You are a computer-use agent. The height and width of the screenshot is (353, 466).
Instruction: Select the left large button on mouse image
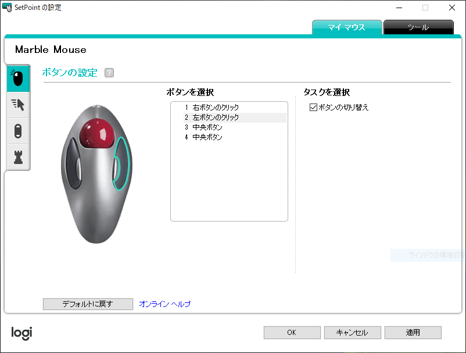click(x=72, y=163)
